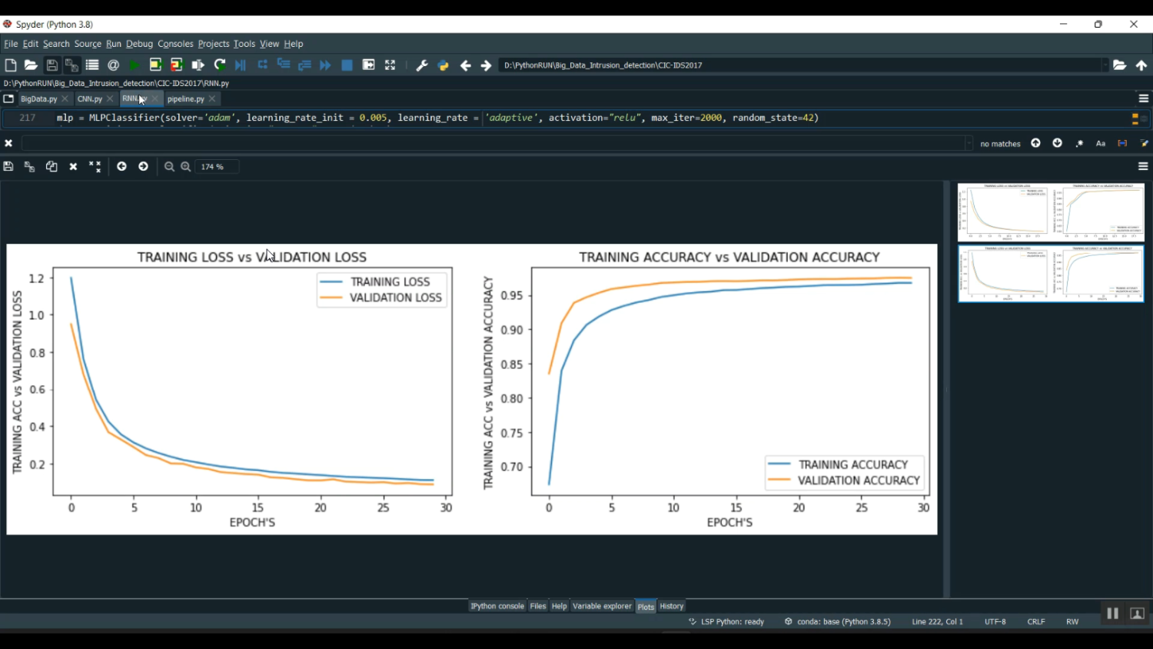Viewport: 1153px width, 649px height.
Task: Open the Plots pane hamburger menu
Action: point(1143,167)
